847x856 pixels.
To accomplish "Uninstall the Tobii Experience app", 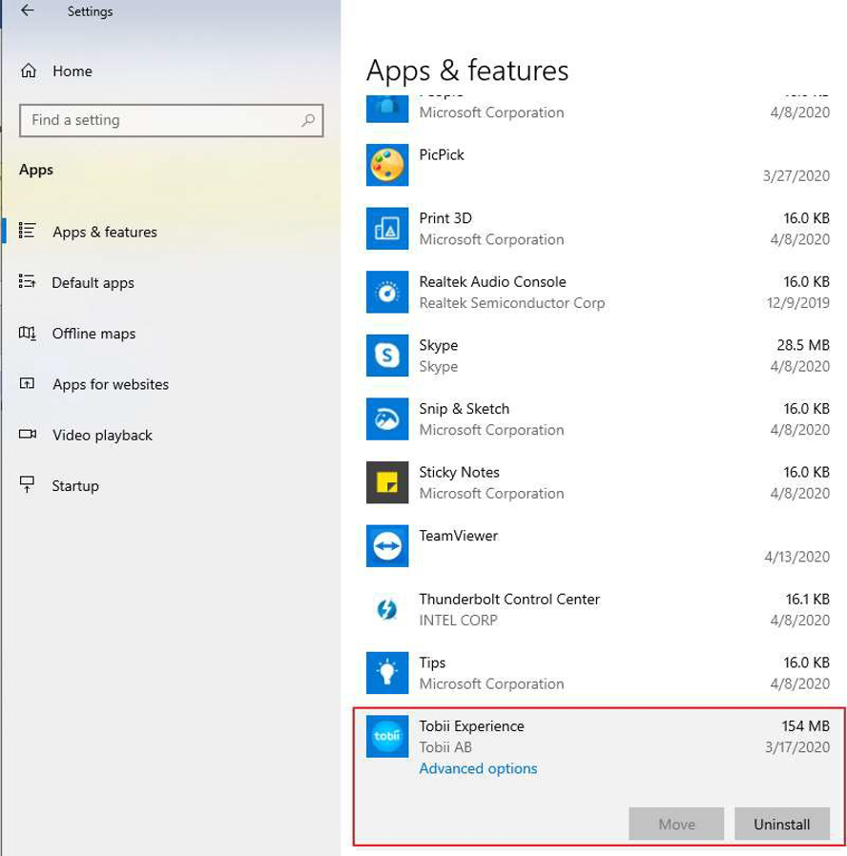I will pos(781,824).
